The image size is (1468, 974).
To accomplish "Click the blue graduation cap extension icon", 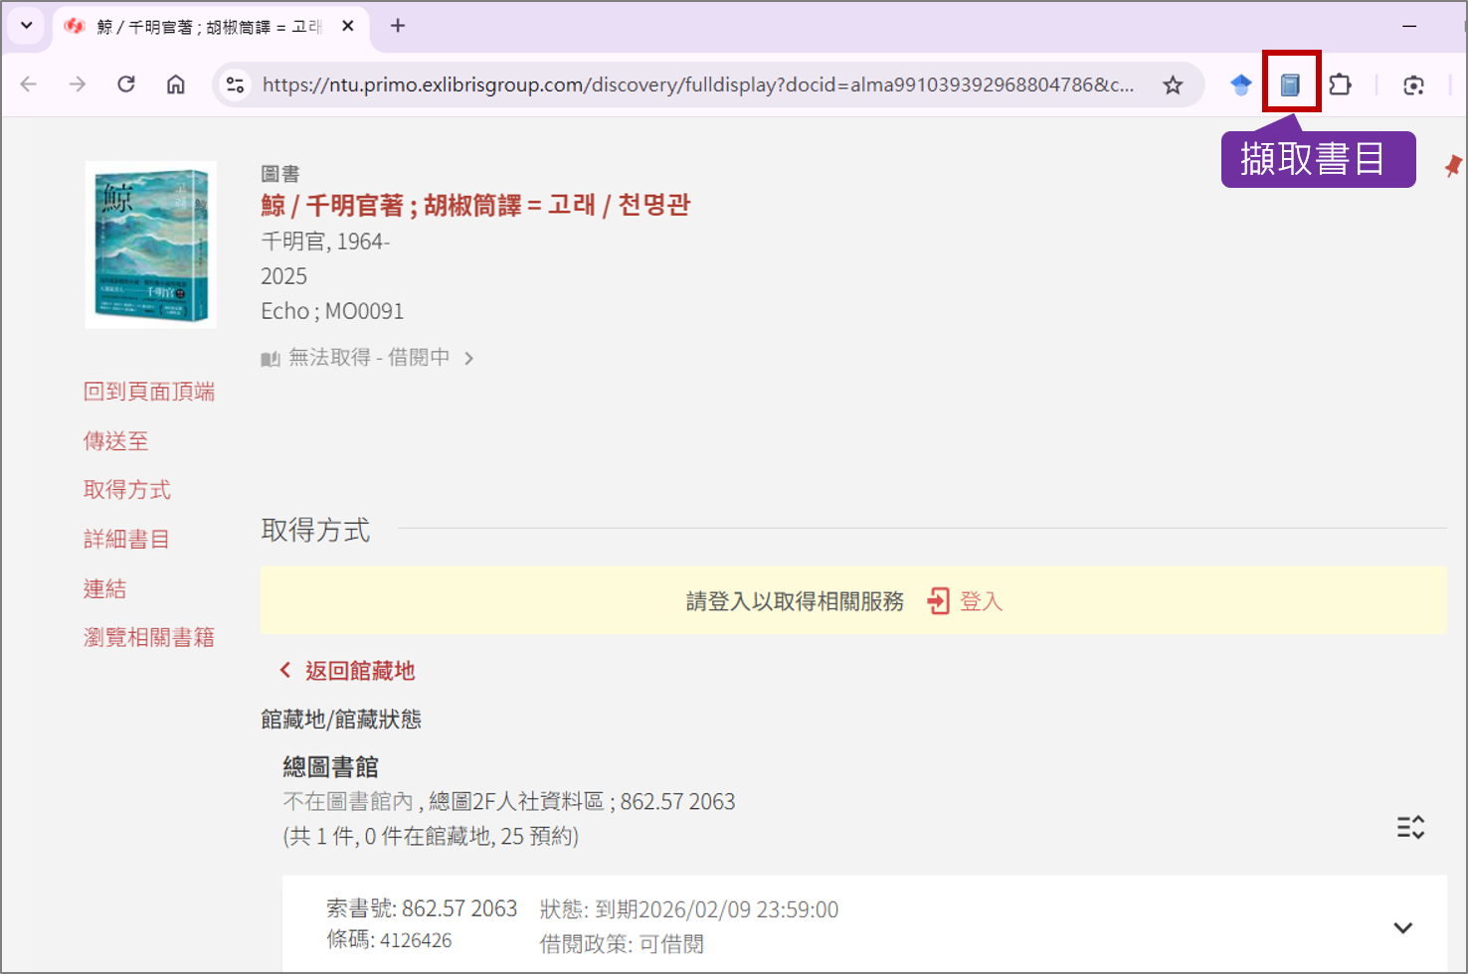I will pyautogui.click(x=1240, y=84).
